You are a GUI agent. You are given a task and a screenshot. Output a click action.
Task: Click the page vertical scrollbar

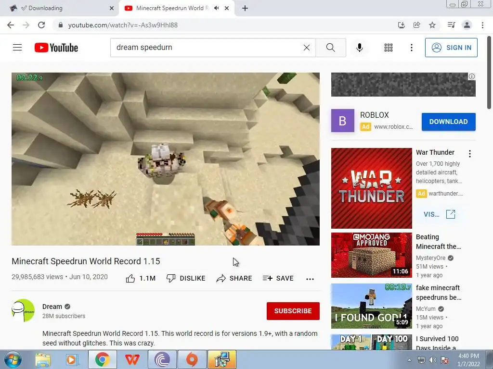tap(489, 73)
